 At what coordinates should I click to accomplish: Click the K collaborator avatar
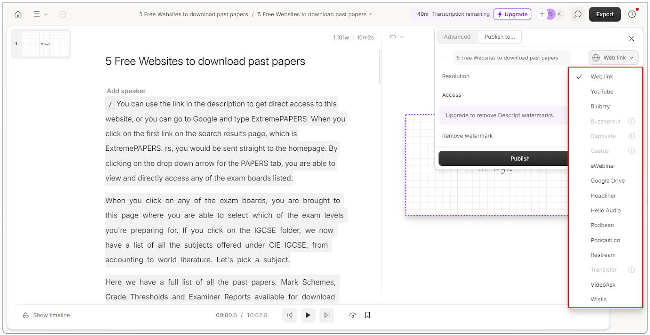point(559,14)
